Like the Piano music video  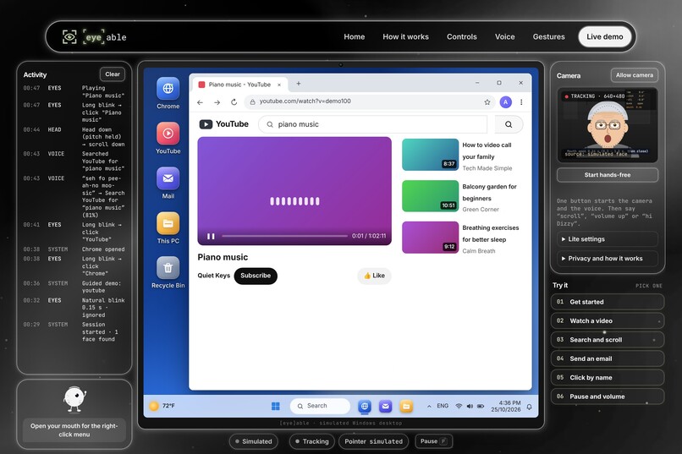[374, 276]
